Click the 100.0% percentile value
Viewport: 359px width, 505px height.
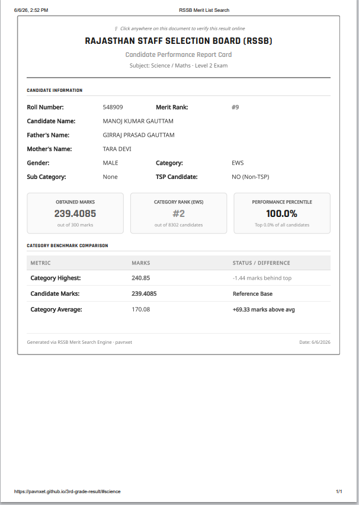282,213
